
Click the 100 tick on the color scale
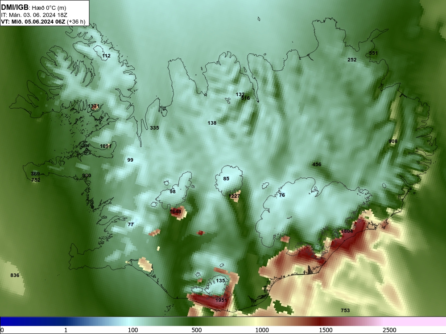click(x=133, y=330)
